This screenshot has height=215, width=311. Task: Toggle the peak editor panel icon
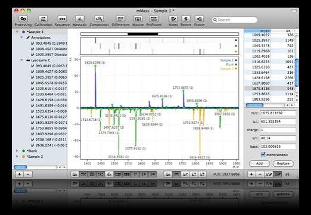[278, 174]
